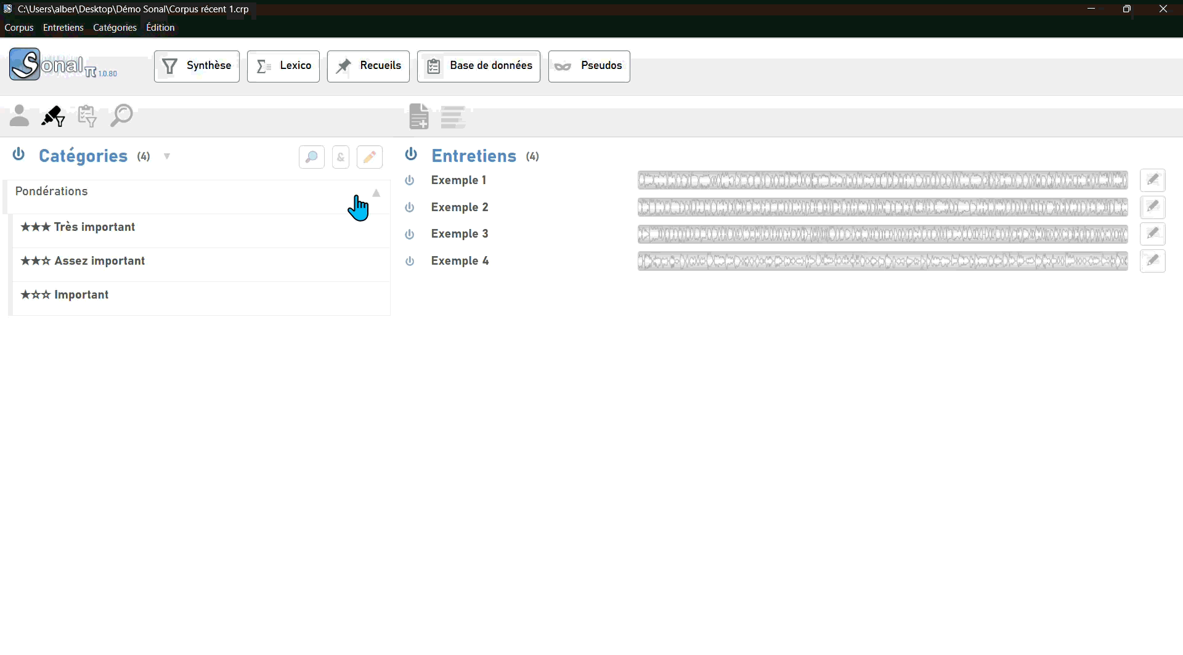Image resolution: width=1183 pixels, height=655 pixels.
Task: Open the Entretiens menu
Action: point(63,28)
